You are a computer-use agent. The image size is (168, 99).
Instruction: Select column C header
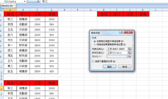(x=37, y=10)
